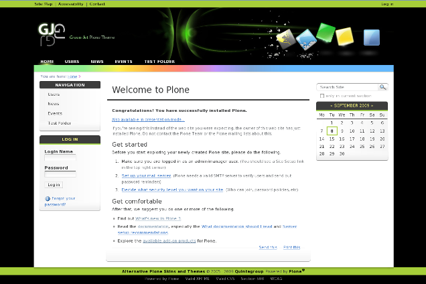Open the NEWS tab in main navigation
The image size is (426, 284).
97,62
